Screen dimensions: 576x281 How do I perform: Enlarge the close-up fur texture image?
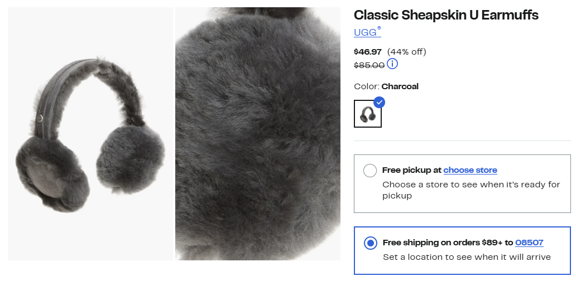pyautogui.click(x=257, y=134)
